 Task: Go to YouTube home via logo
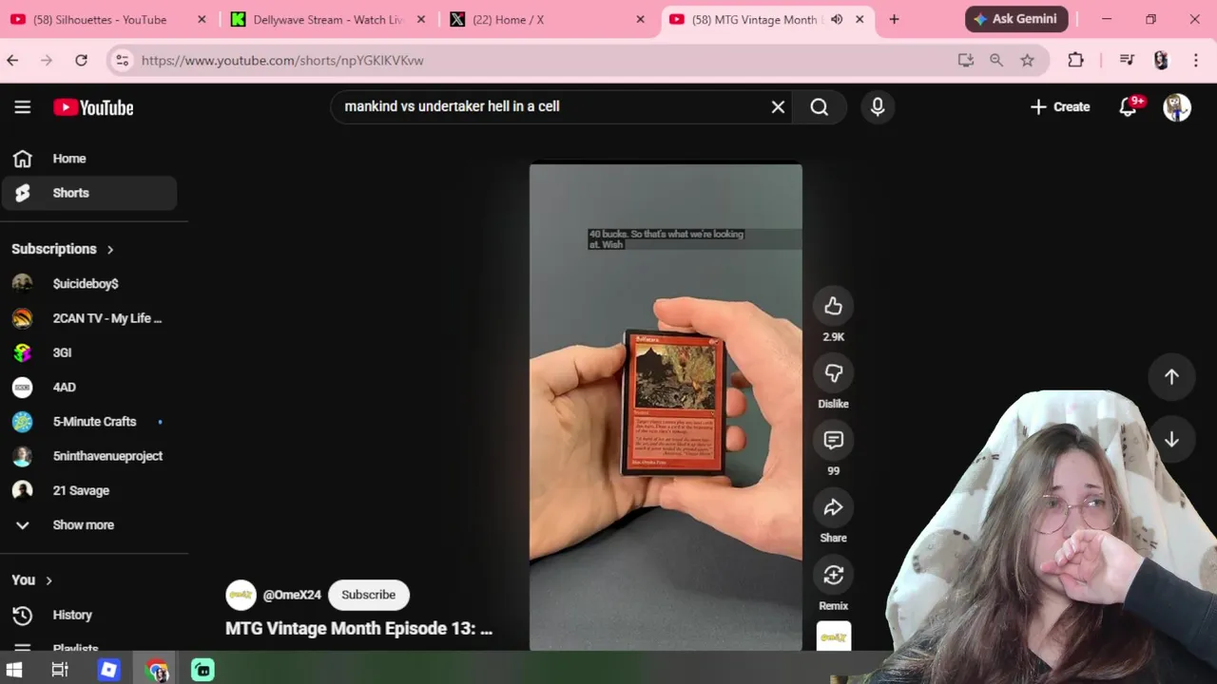point(93,107)
